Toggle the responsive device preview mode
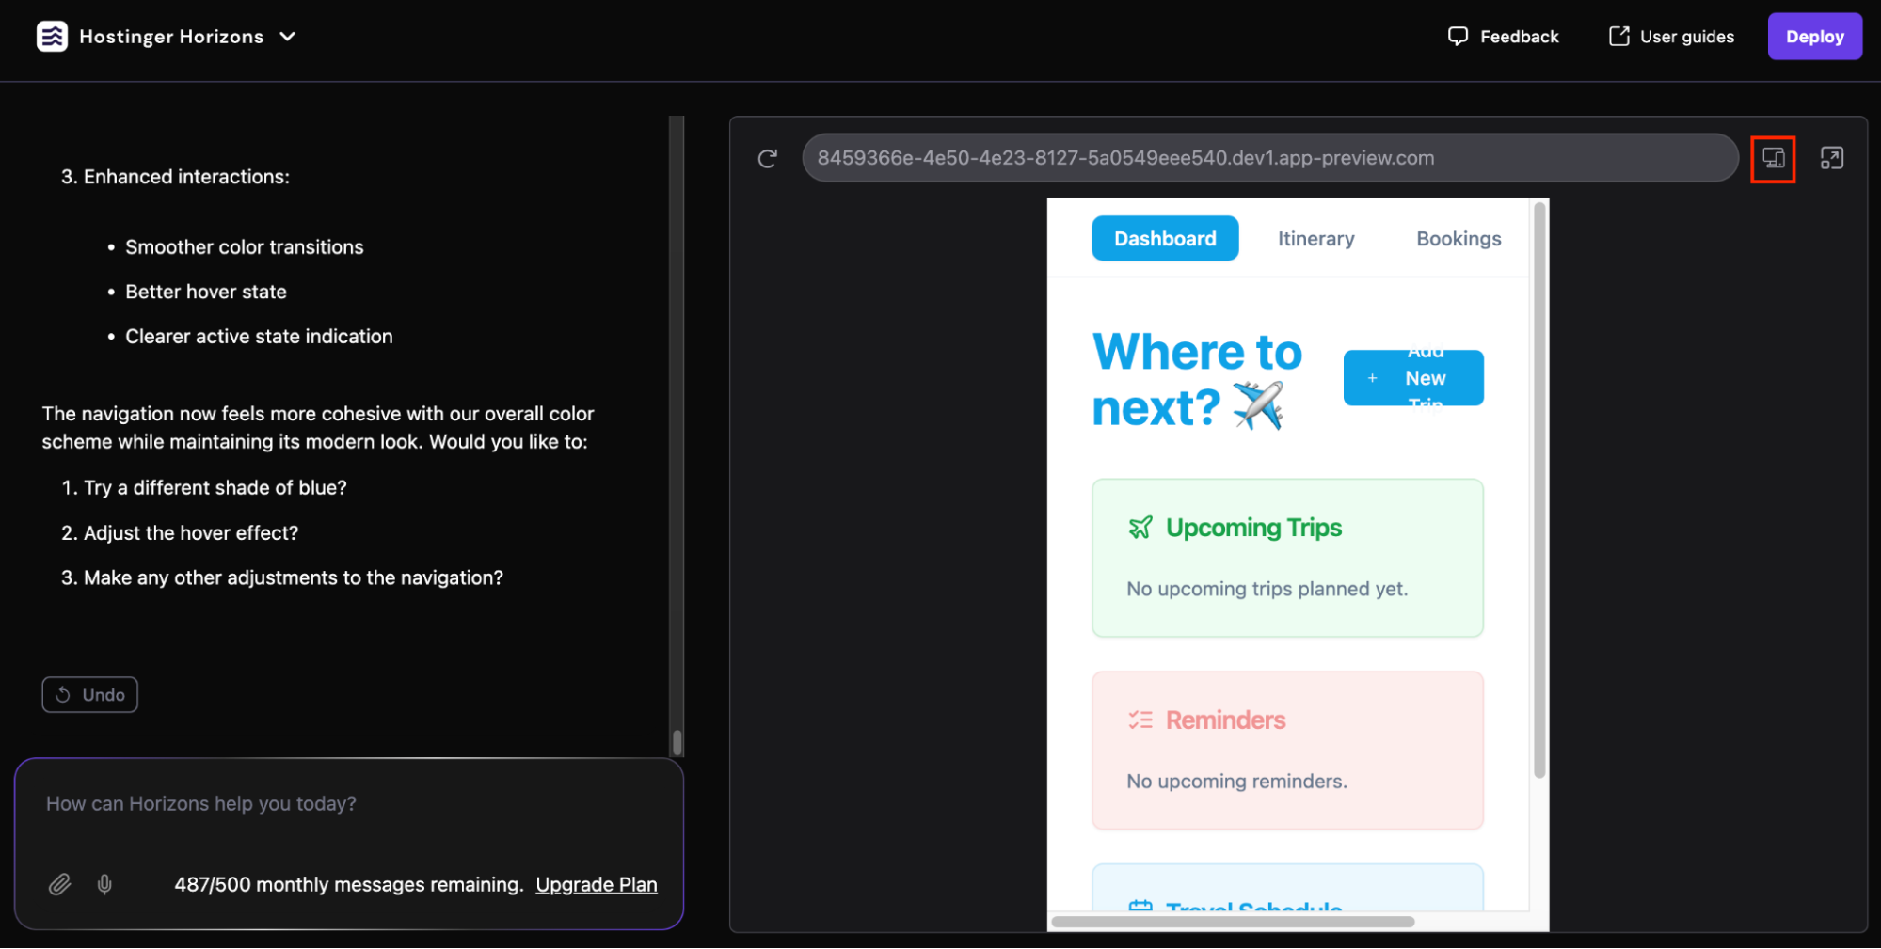The width and height of the screenshot is (1881, 949). point(1773,159)
